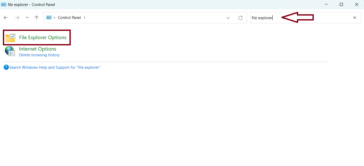364x166 pixels.
Task: Select Delete browsing history link
Action: 39,55
